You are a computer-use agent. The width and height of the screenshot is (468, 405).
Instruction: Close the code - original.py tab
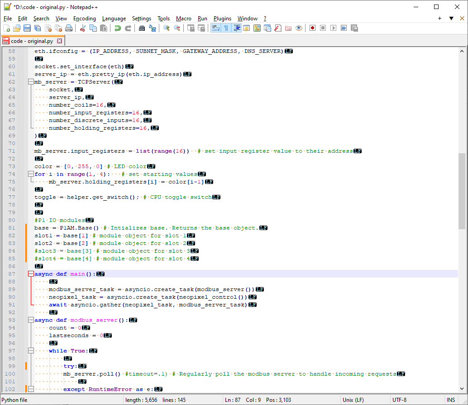pos(60,40)
